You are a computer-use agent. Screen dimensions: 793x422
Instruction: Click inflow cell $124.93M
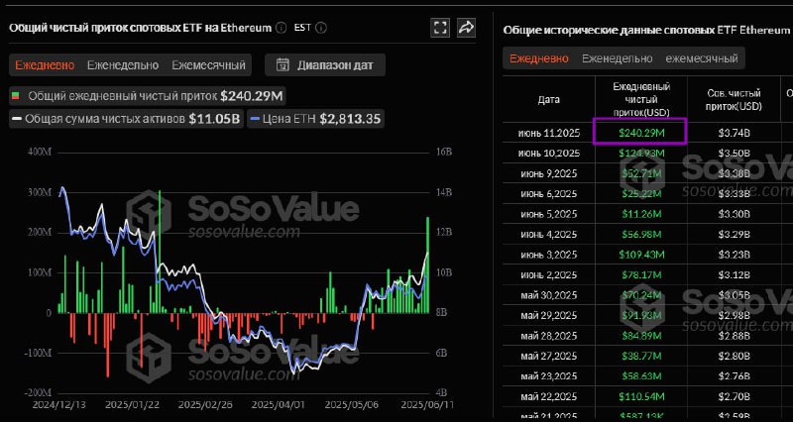coord(641,154)
